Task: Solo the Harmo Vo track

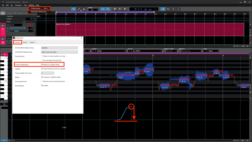Action: pyautogui.click(x=29, y=25)
